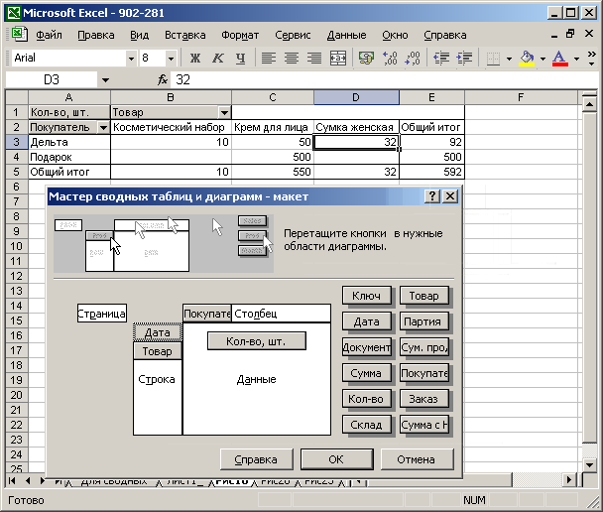Viewport: 603px width, 512px height.
Task: Go to first sheet tab arrow
Action: pos(12,480)
